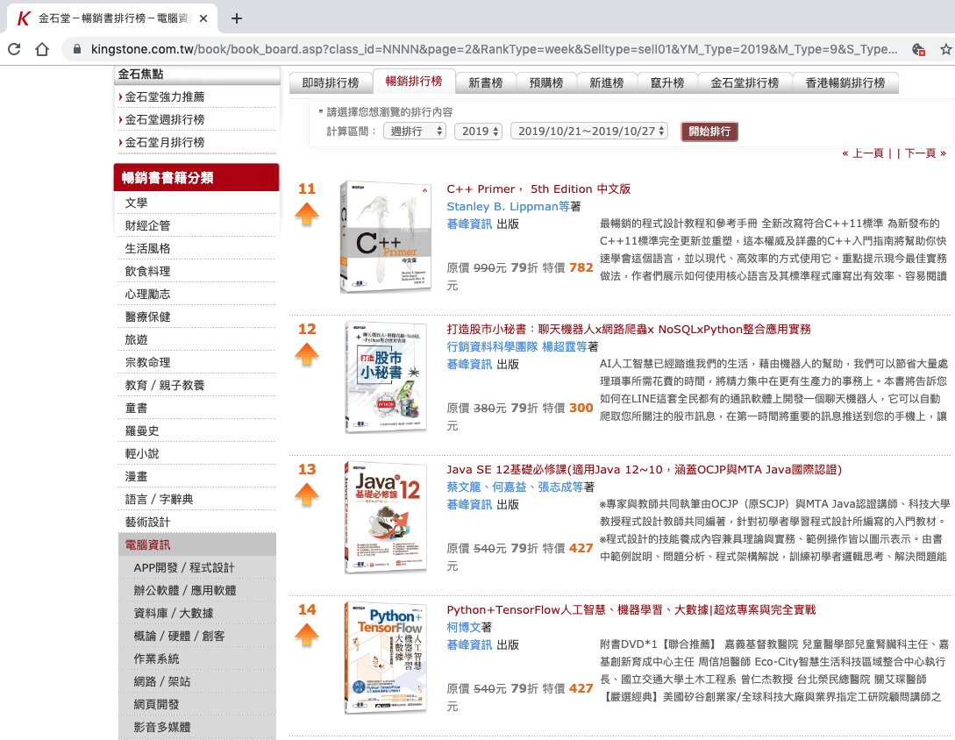The height and width of the screenshot is (740, 955).
Task: Select the 生活風格 category
Action: [147, 248]
